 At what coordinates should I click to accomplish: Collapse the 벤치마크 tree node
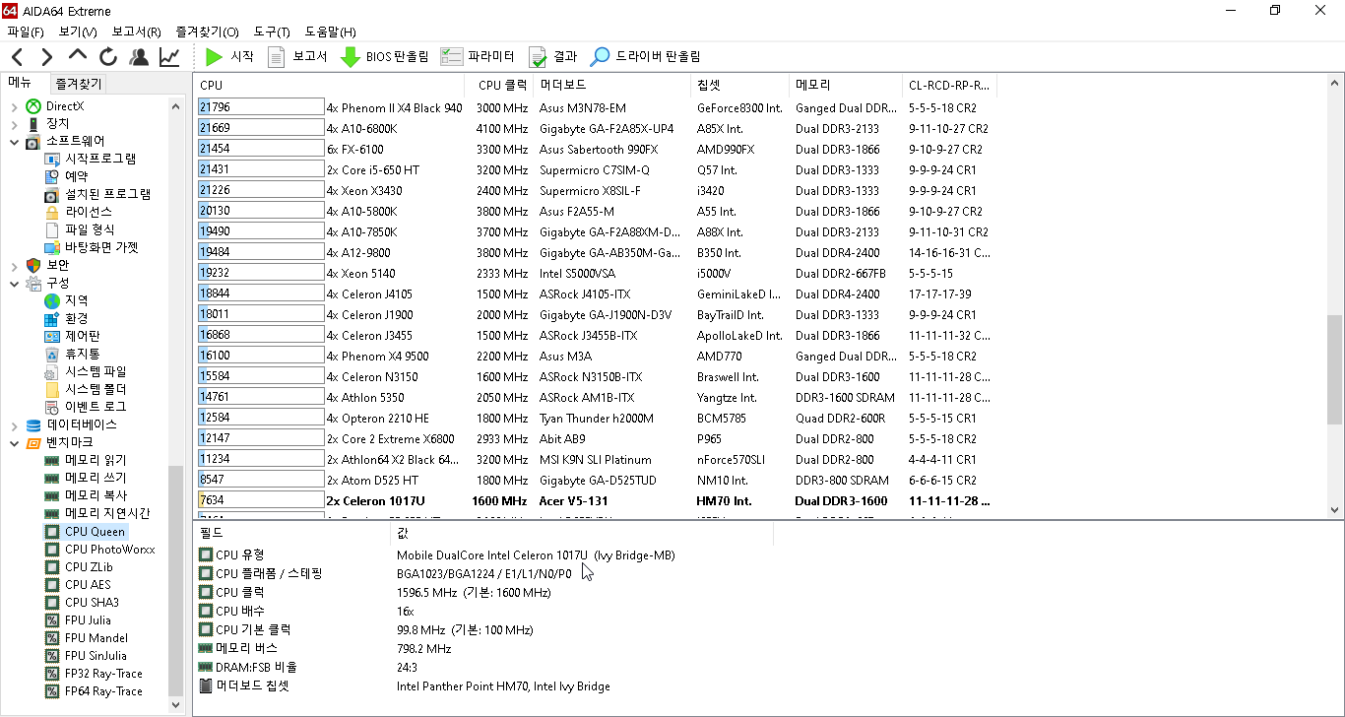14,443
